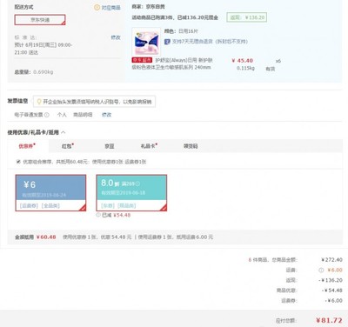Click 修改 link in invoice info row

click(106, 115)
